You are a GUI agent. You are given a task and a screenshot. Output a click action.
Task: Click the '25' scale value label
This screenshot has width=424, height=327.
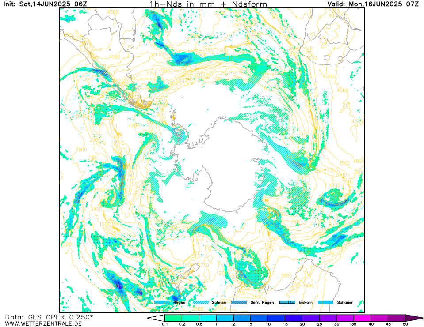pos(320,324)
